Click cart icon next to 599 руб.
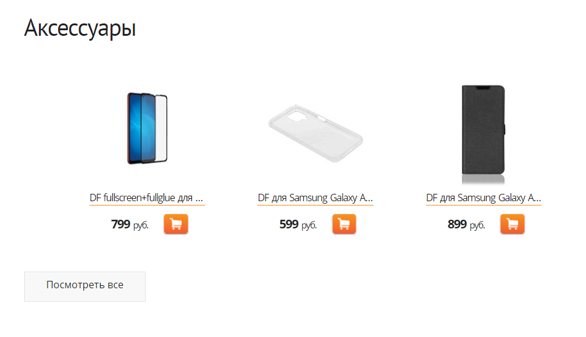Screen dimensions: 586x337 [x=344, y=224]
